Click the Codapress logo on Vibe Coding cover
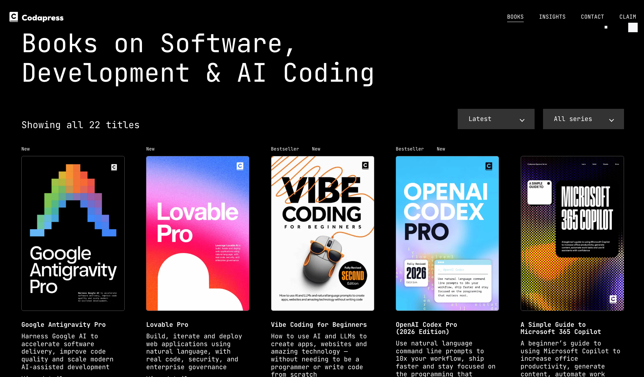 click(365, 165)
